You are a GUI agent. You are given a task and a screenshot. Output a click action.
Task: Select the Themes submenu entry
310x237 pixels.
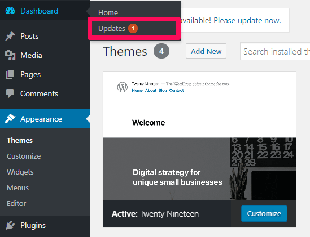click(x=20, y=140)
